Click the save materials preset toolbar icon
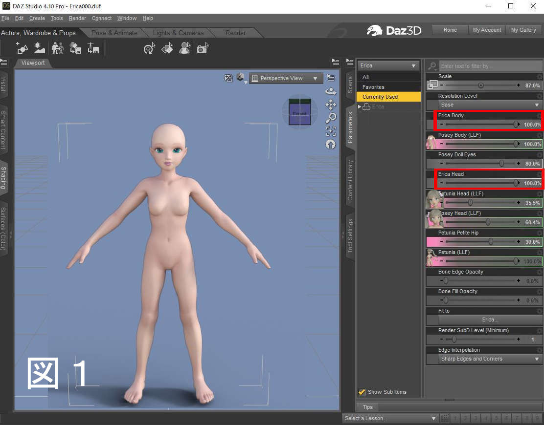Image resolution: width=545 pixels, height=426 pixels. [x=75, y=48]
